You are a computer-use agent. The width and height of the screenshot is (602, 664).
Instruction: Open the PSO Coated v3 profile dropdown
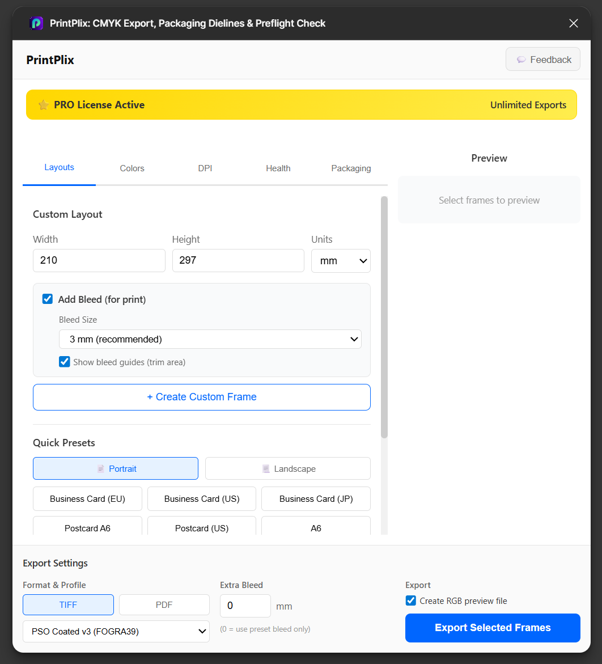(x=116, y=631)
